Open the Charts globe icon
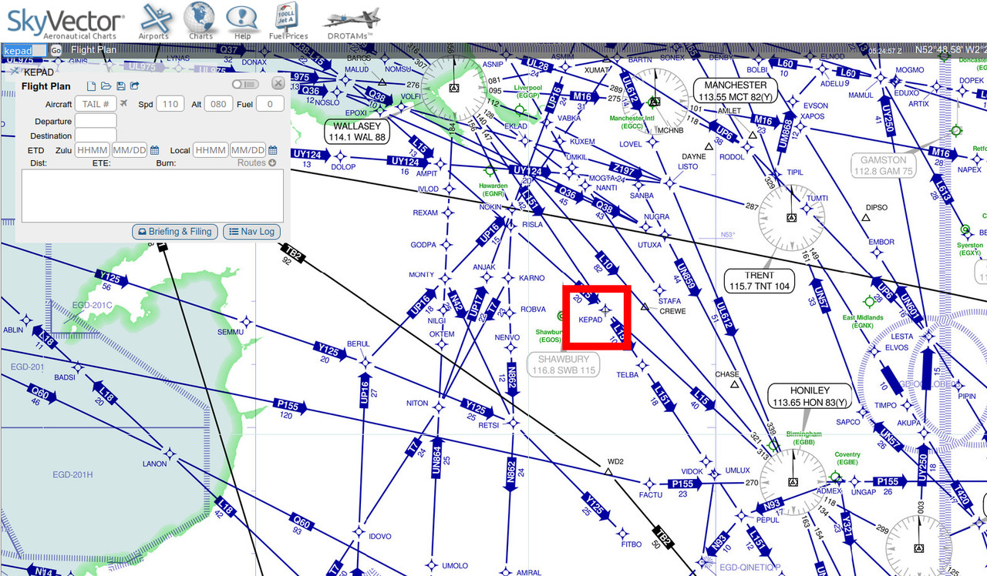The width and height of the screenshot is (987, 576). click(x=200, y=21)
